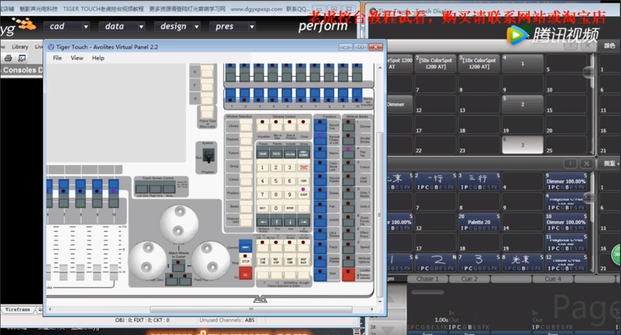Image resolution: width=621 pixels, height=335 pixels.
Task: Select the Gobo 1 Media attribute button
Action: pyautogui.click(x=348, y=193)
